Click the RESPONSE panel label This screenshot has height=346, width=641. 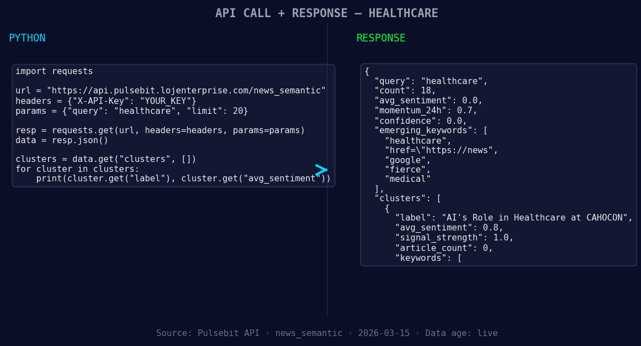tap(380, 38)
